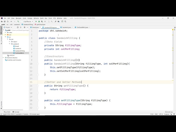Click getFillingType in the breadcrumb bar
The image size is (176, 132).
(x=40, y=24)
